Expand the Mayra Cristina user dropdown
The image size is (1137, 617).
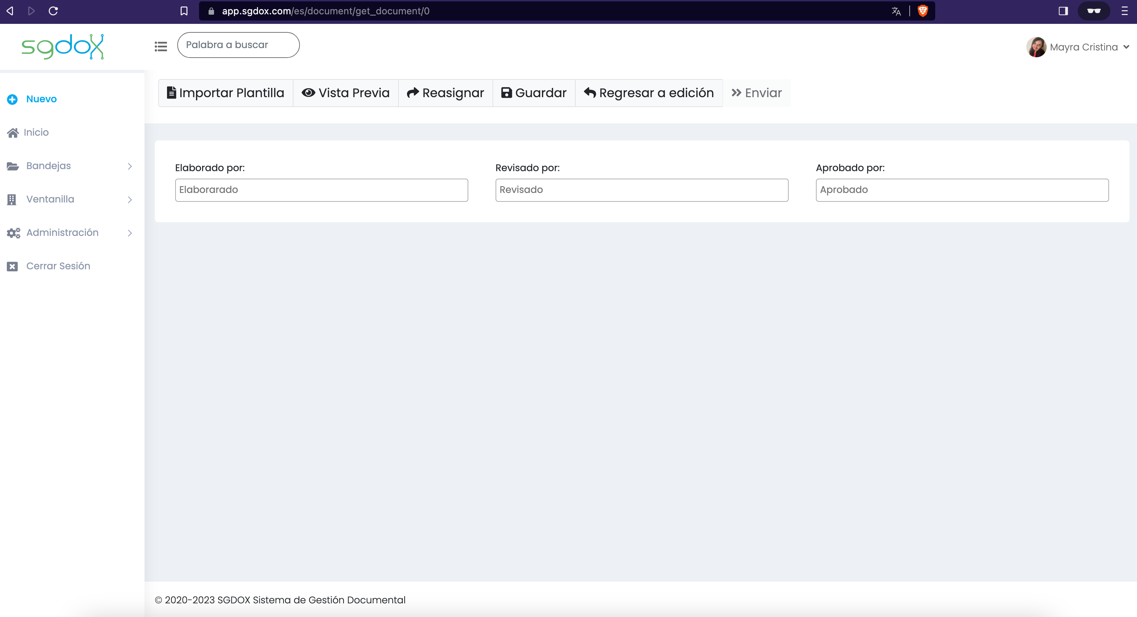1126,47
